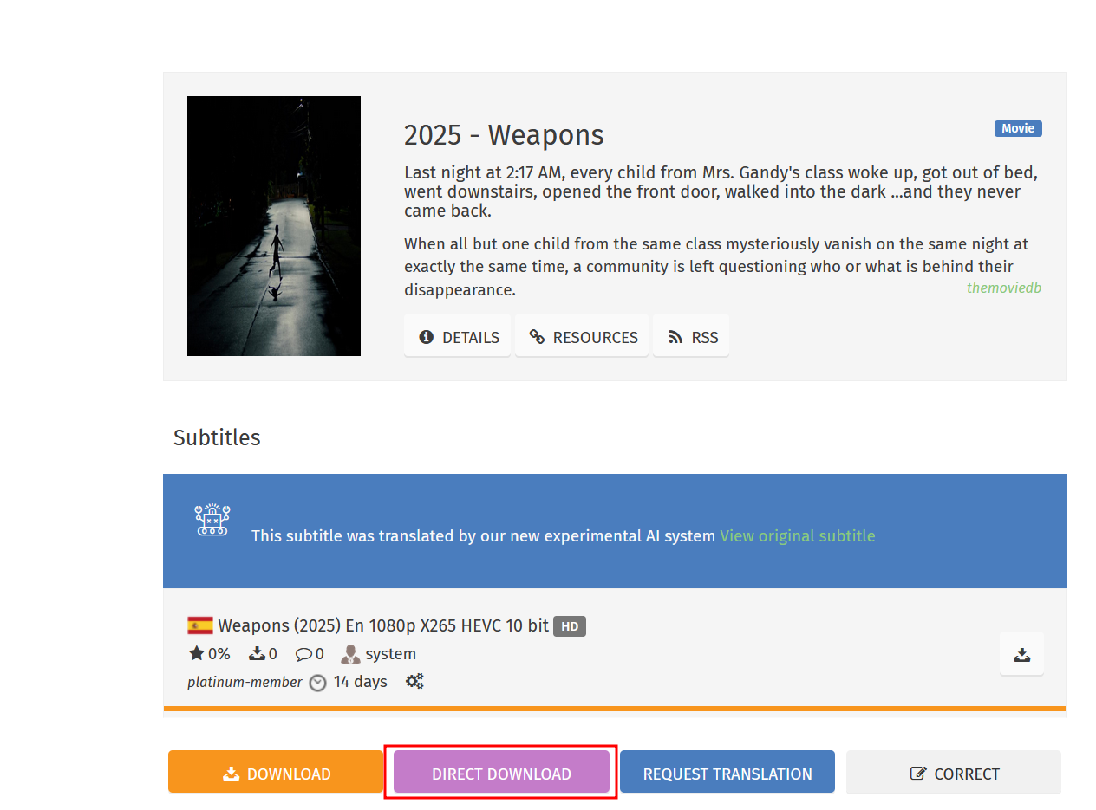Click the Weapons movie poster thumbnail
Image resolution: width=1096 pixels, height=810 pixels.
click(274, 226)
